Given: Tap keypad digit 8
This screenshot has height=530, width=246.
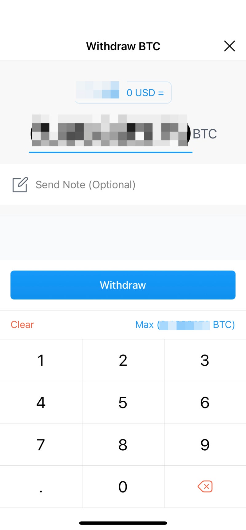Looking at the screenshot, I should pos(123,444).
